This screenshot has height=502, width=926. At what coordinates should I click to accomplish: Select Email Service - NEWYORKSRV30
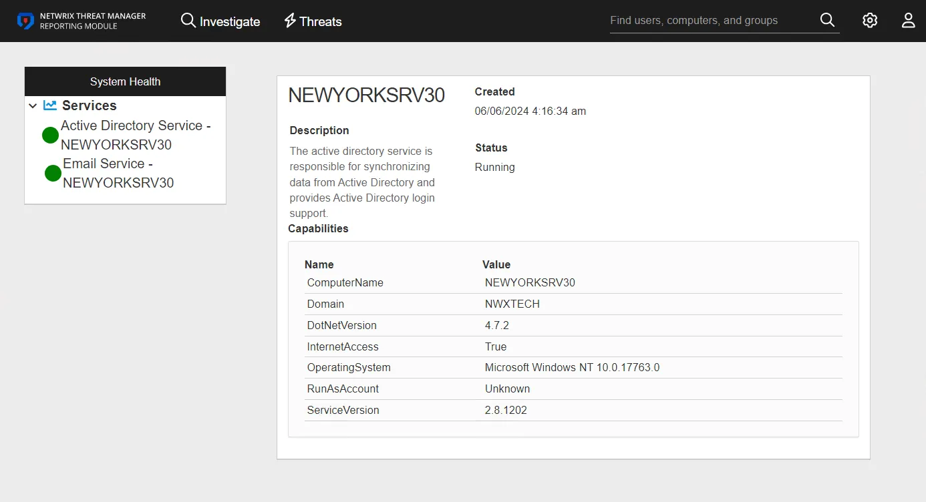click(118, 173)
